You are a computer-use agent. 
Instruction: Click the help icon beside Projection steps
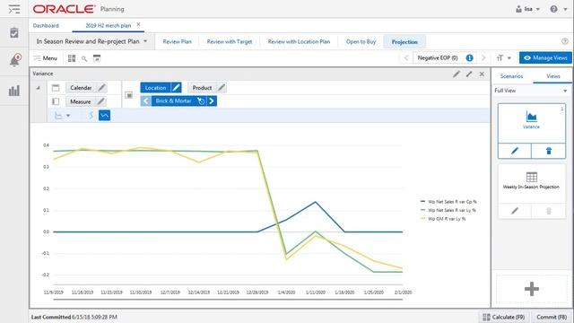[x=565, y=41]
